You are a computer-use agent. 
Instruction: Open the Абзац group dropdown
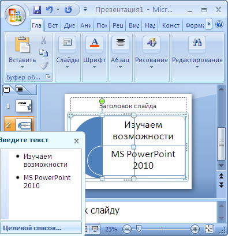coord(120,58)
